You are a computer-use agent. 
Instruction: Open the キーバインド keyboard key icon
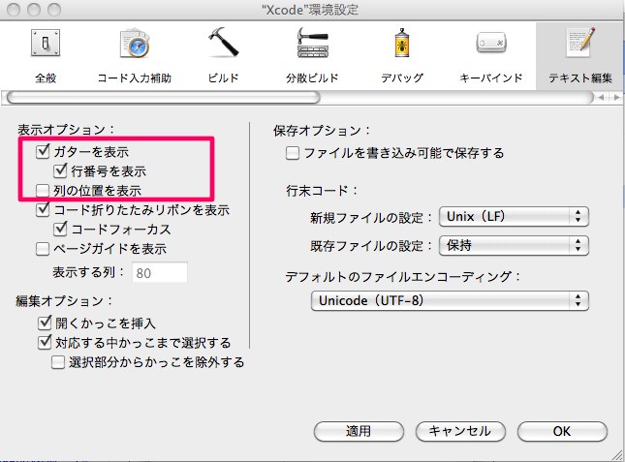tap(491, 43)
